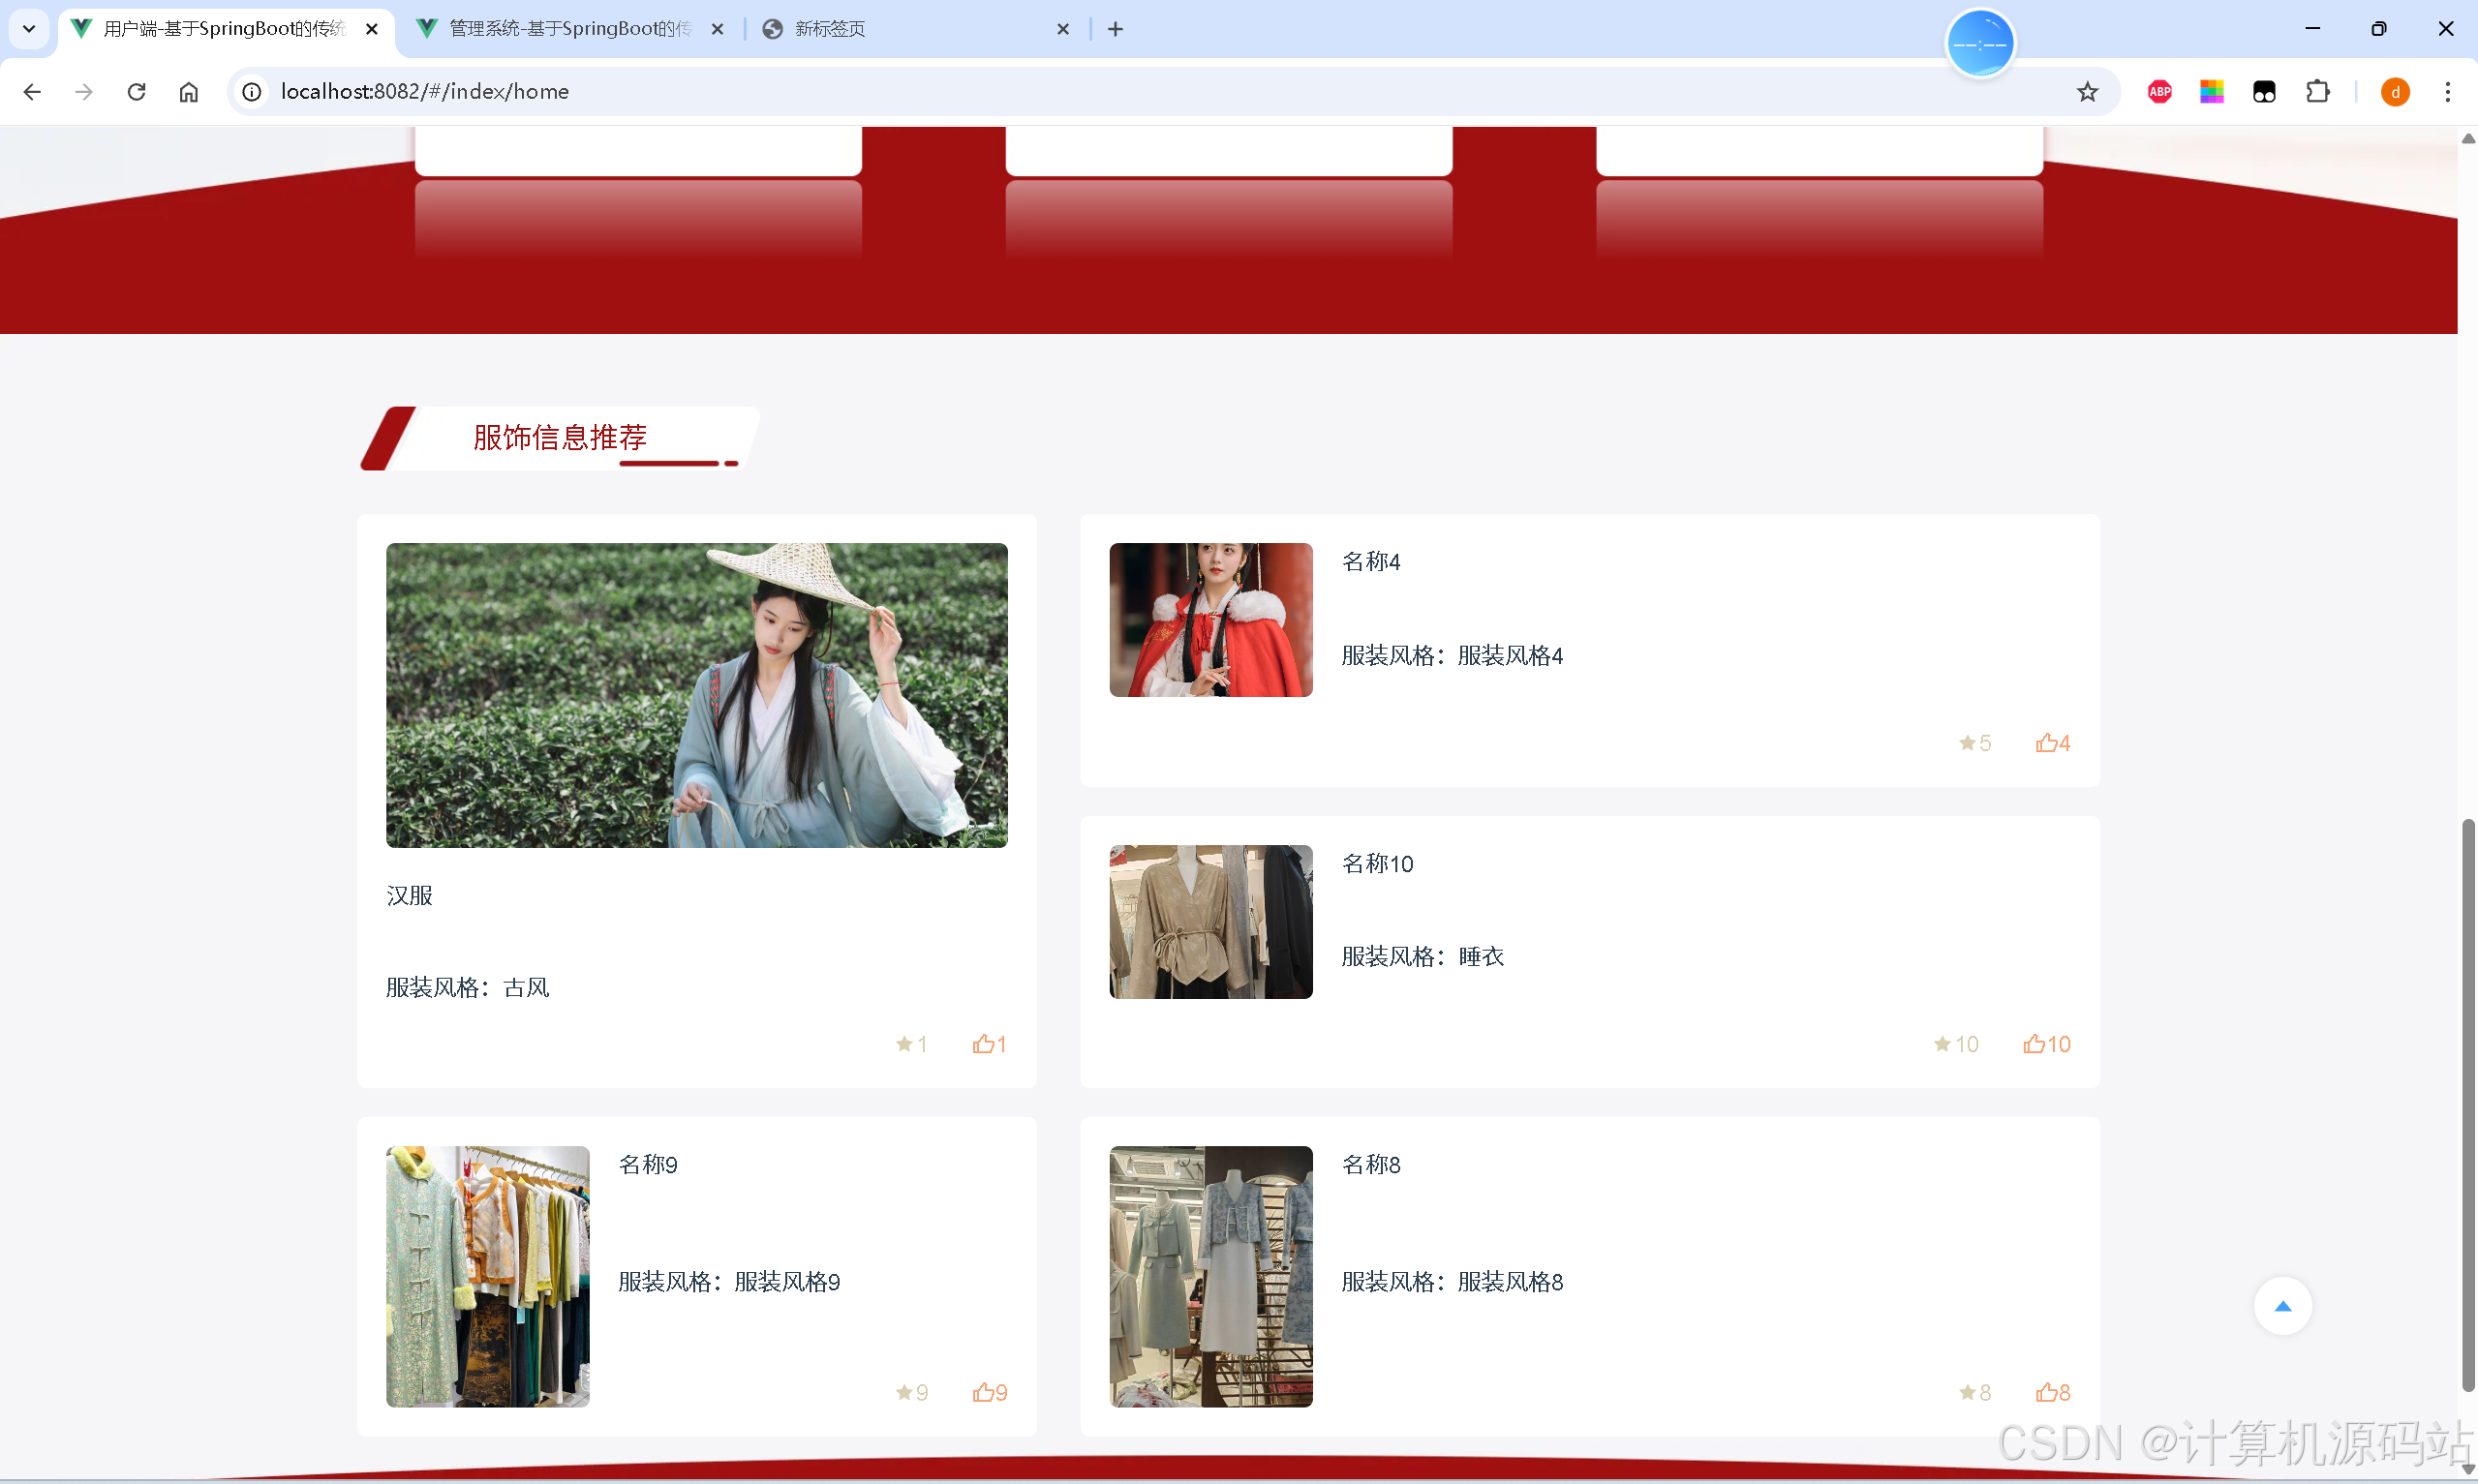Click star icon on 名称9 card
Viewport: 2478px width, 1484px height.
904,1392
